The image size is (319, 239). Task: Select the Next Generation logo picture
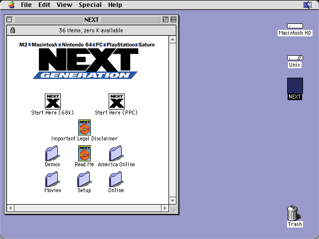[87, 60]
